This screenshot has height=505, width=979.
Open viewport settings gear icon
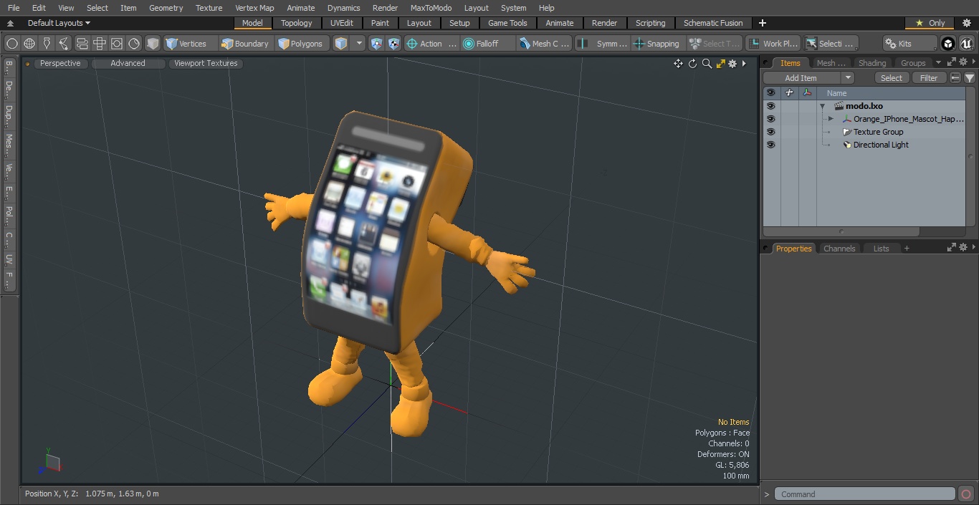[x=732, y=64]
